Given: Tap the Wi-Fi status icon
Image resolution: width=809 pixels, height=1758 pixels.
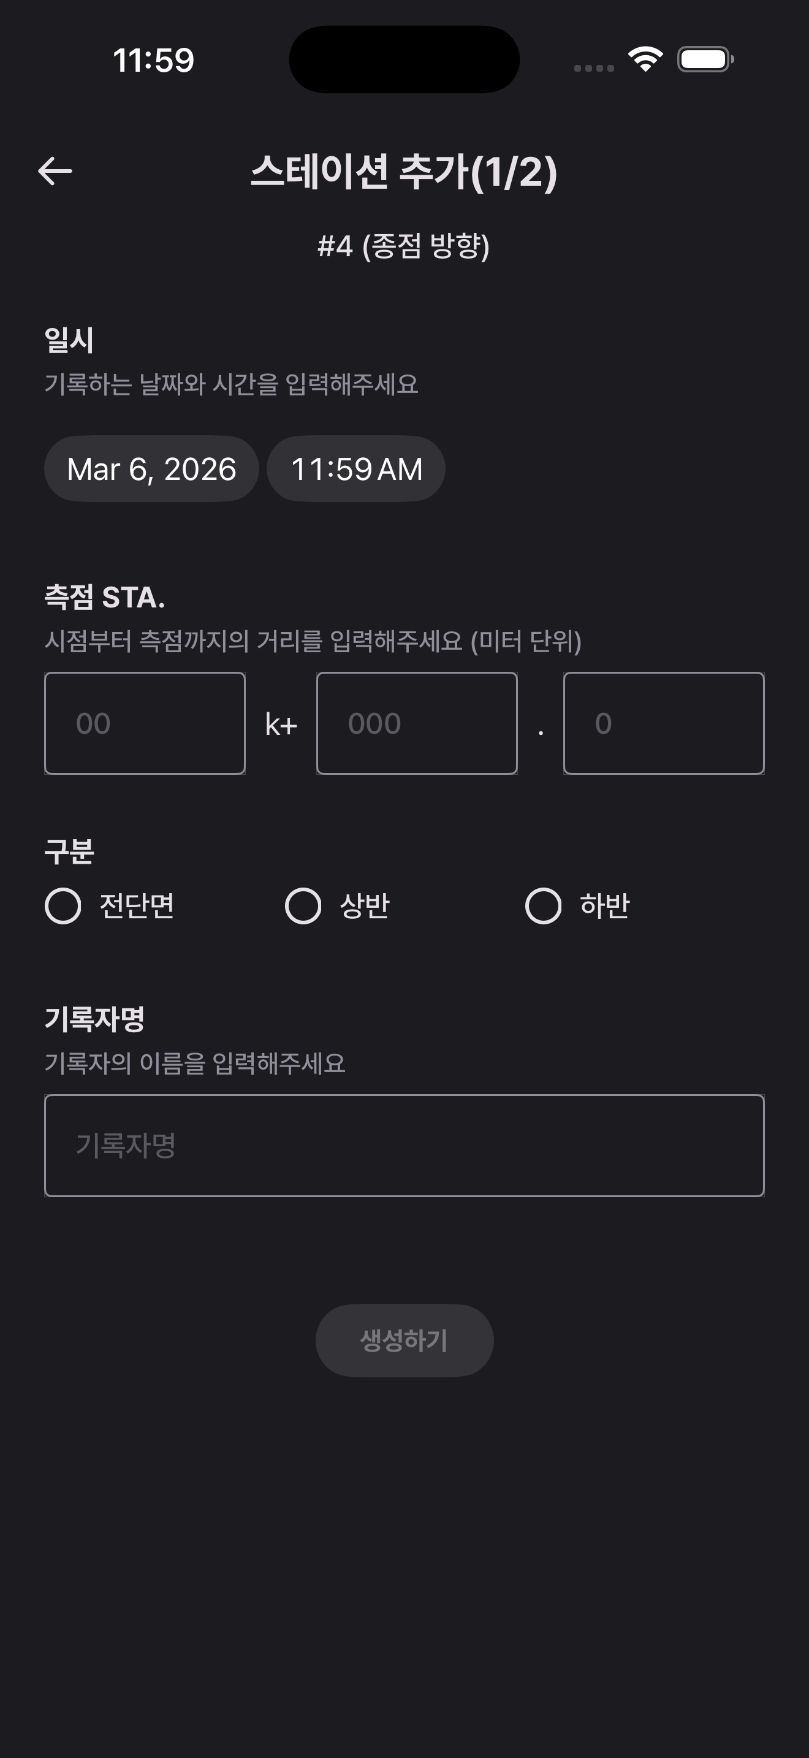Looking at the screenshot, I should point(645,59).
